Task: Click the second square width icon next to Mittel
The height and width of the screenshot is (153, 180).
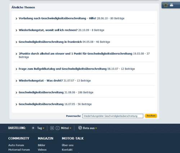Action: coord(58,128)
